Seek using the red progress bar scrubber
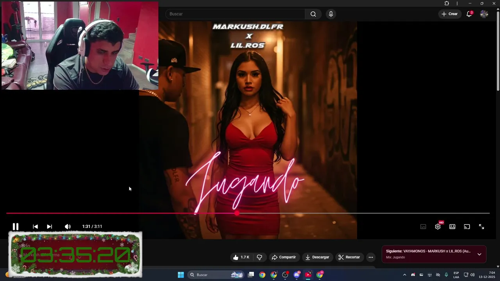Screen dimensions: 500x281 coord(237,213)
